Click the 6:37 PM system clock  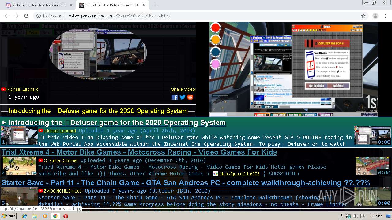(376, 216)
